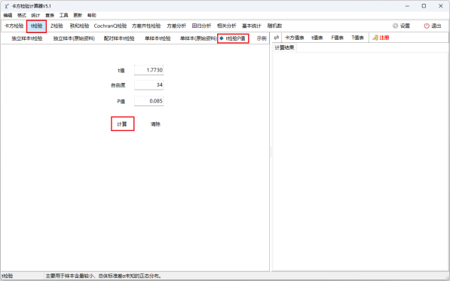Open the 工具 menu
Viewport: 450px width, 281px height.
pos(64,15)
